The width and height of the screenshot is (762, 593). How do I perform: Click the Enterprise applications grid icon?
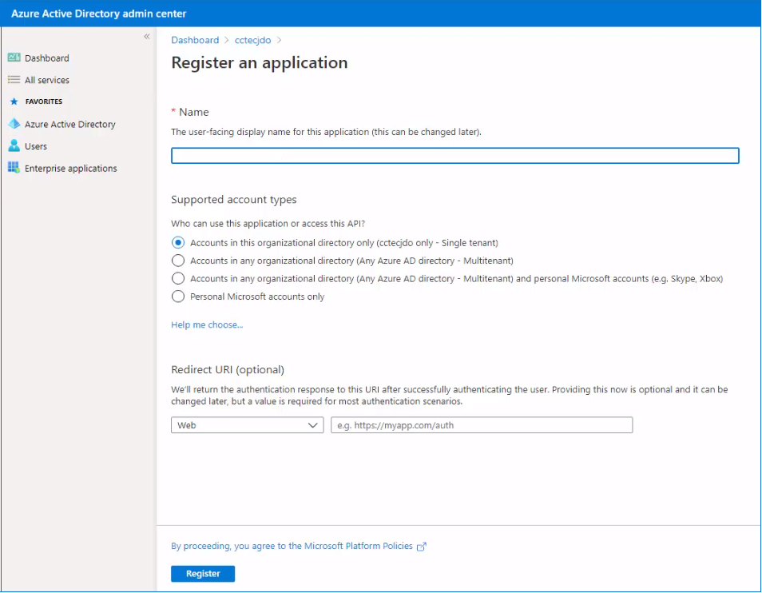click(x=14, y=168)
